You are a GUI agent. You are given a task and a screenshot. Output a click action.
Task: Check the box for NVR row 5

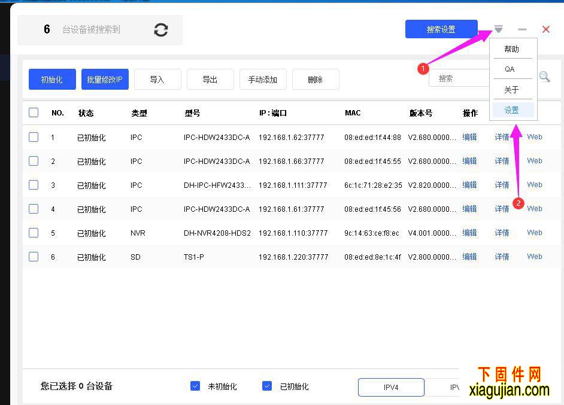click(34, 233)
